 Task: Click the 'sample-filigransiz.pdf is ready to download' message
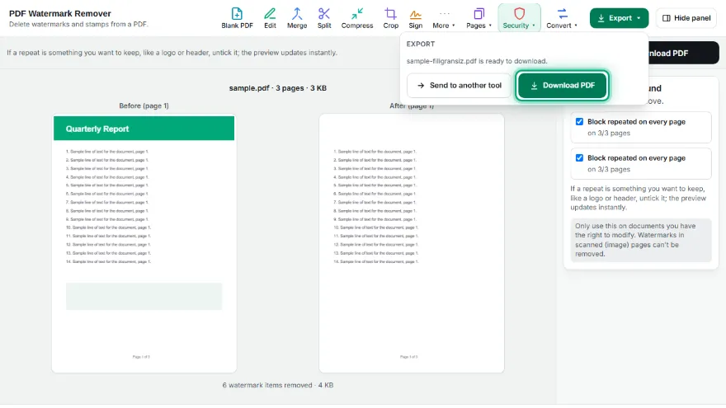click(477, 61)
